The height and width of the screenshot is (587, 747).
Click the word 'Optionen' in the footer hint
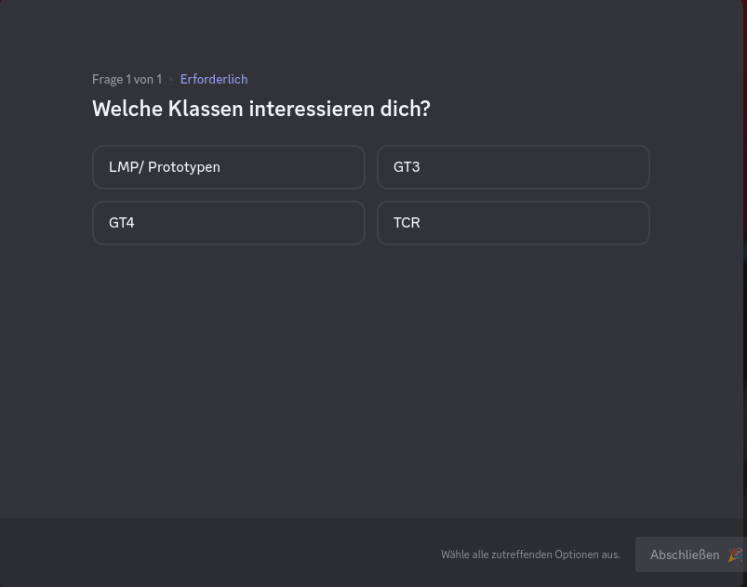coord(577,554)
